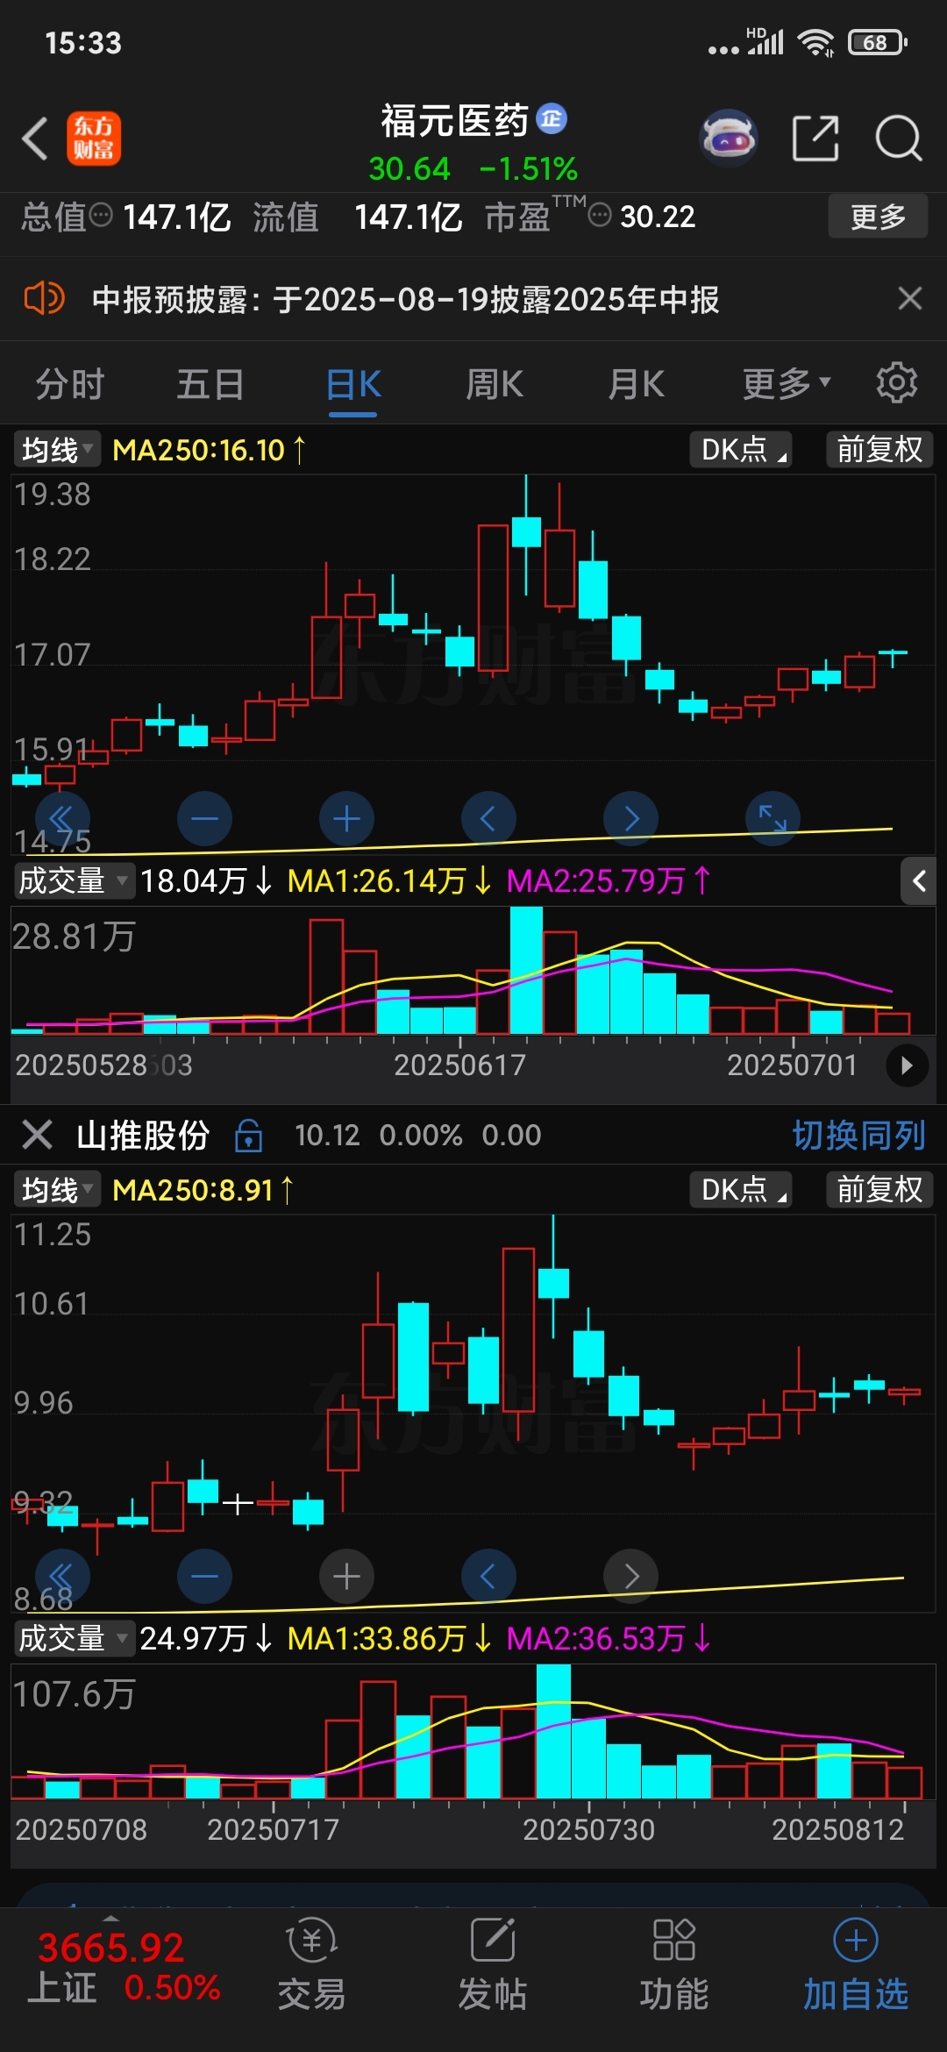Tap the 总值 info circle icon
This screenshot has width=947, height=2052.
pos(102,215)
